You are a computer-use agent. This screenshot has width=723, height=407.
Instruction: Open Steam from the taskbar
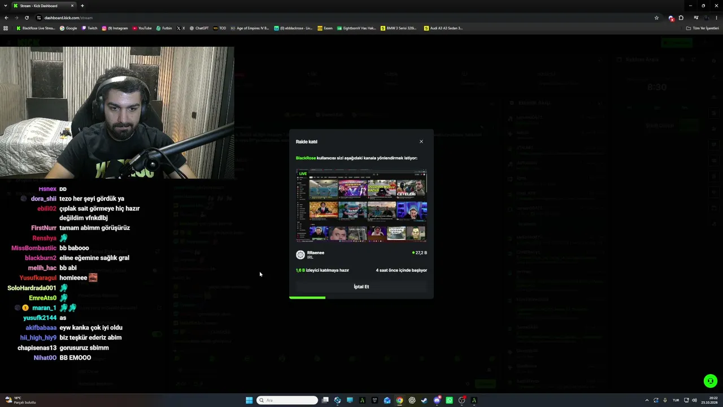tap(424, 400)
